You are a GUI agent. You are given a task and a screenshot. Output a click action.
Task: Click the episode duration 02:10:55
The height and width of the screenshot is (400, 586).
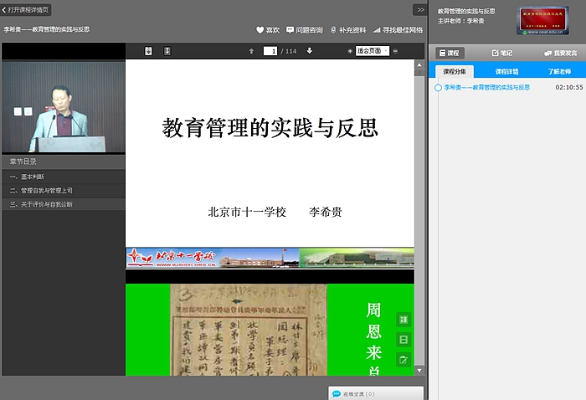568,87
